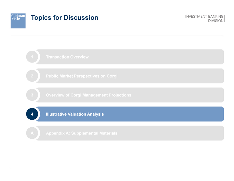Click the empty right end of Appendix A bar
234x181 pixels.
point(200,133)
